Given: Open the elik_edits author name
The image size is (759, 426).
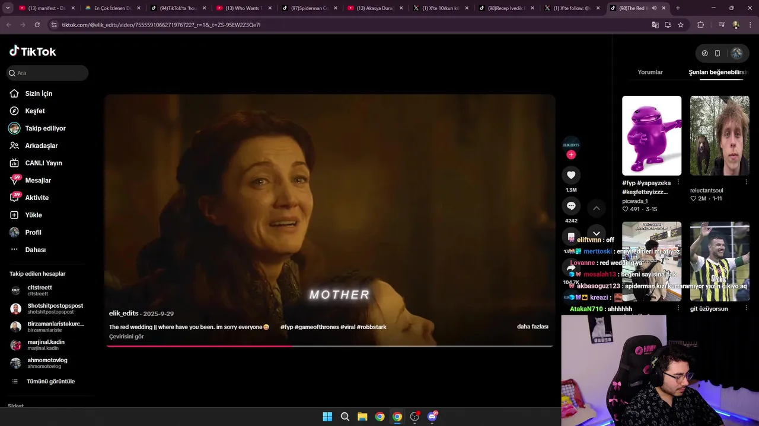Looking at the screenshot, I should click(x=123, y=314).
